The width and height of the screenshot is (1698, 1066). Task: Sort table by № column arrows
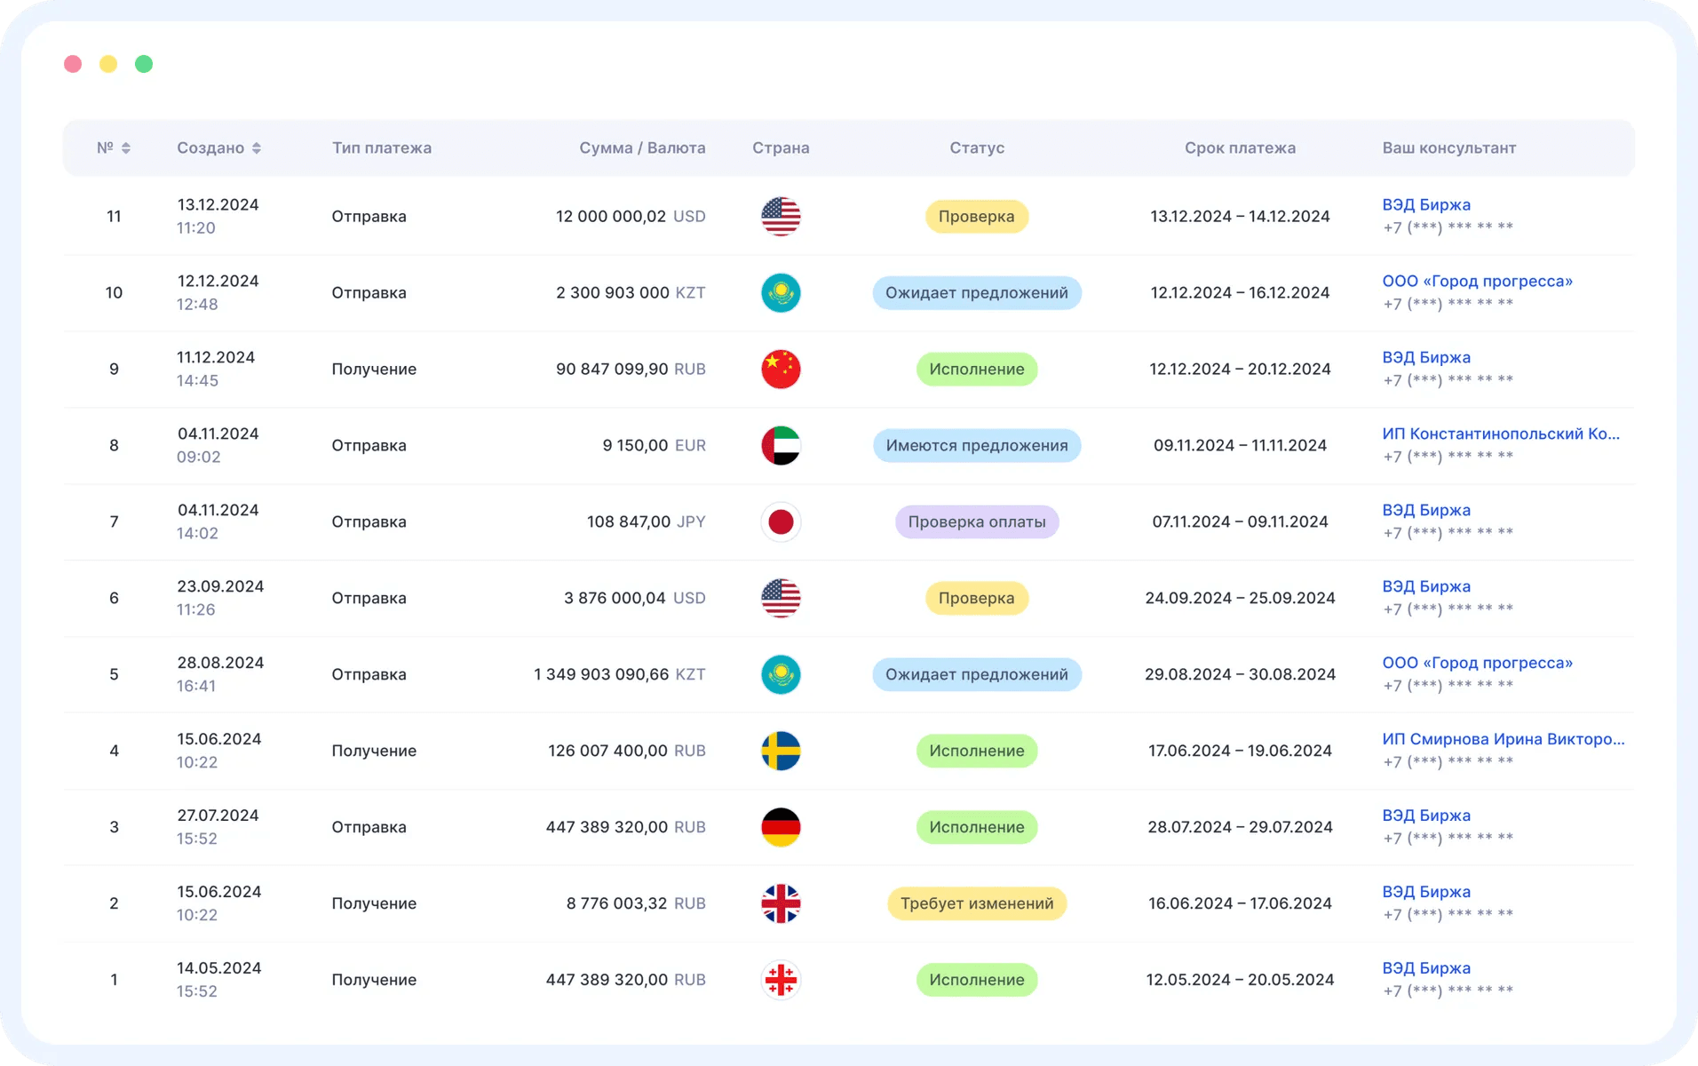pos(126,148)
